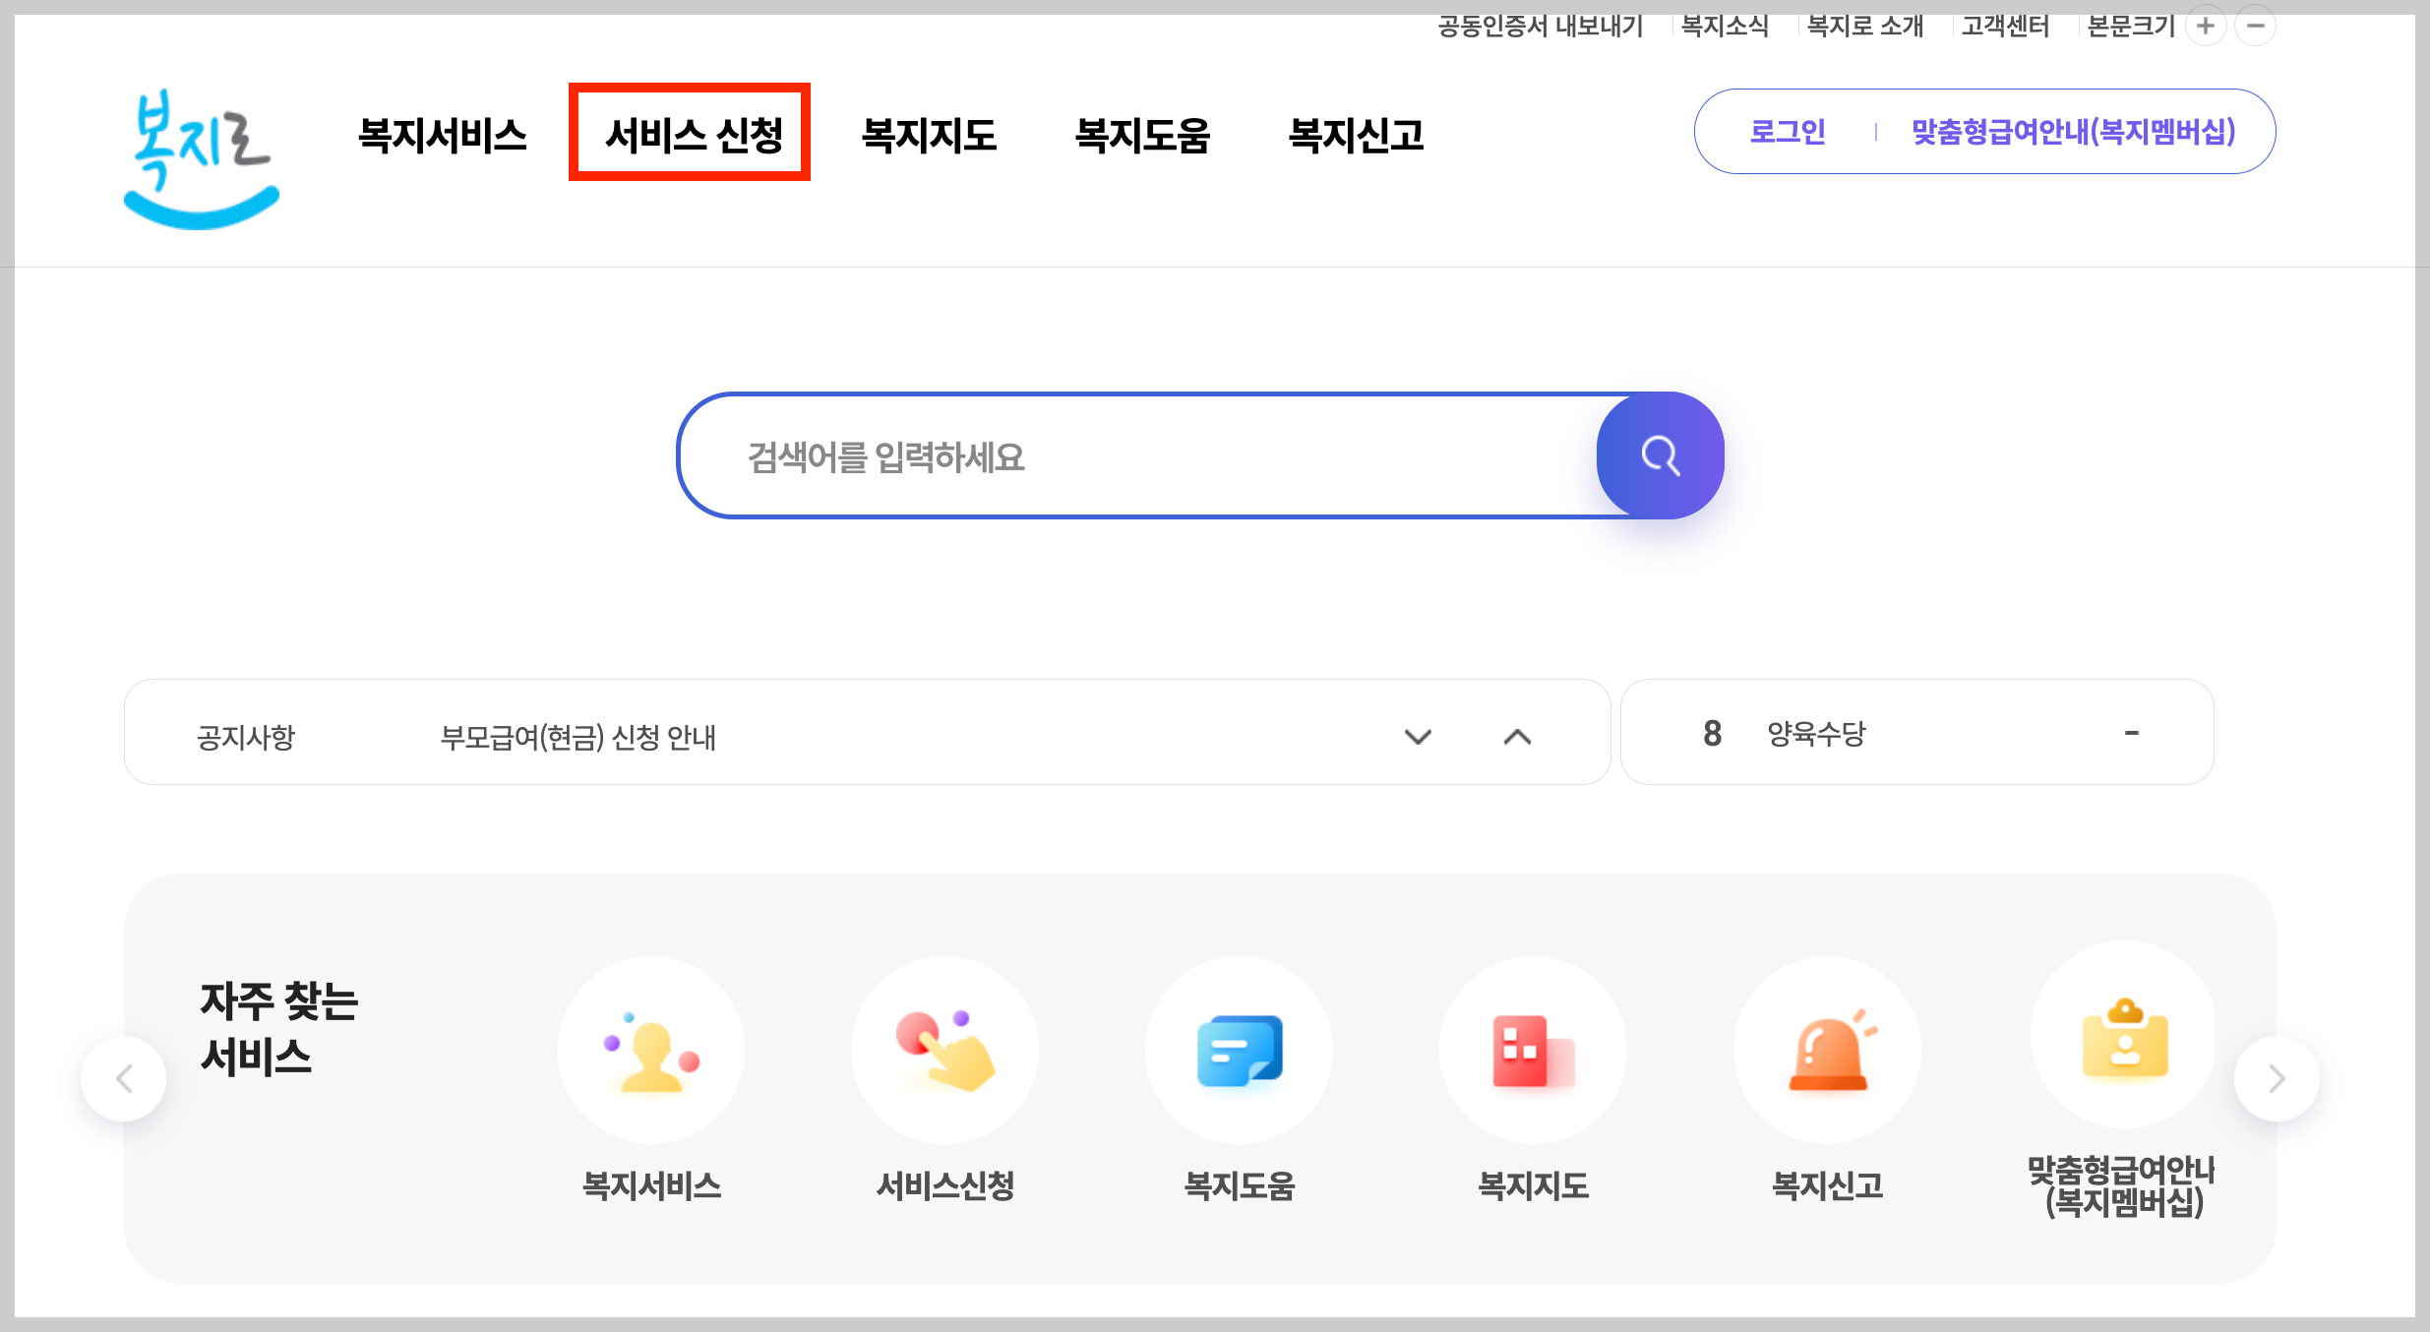Screen dimensions: 2430x1332
Task: Open the 복지서비스 icon in 자주 찾는 서비스
Action: [x=651, y=1051]
